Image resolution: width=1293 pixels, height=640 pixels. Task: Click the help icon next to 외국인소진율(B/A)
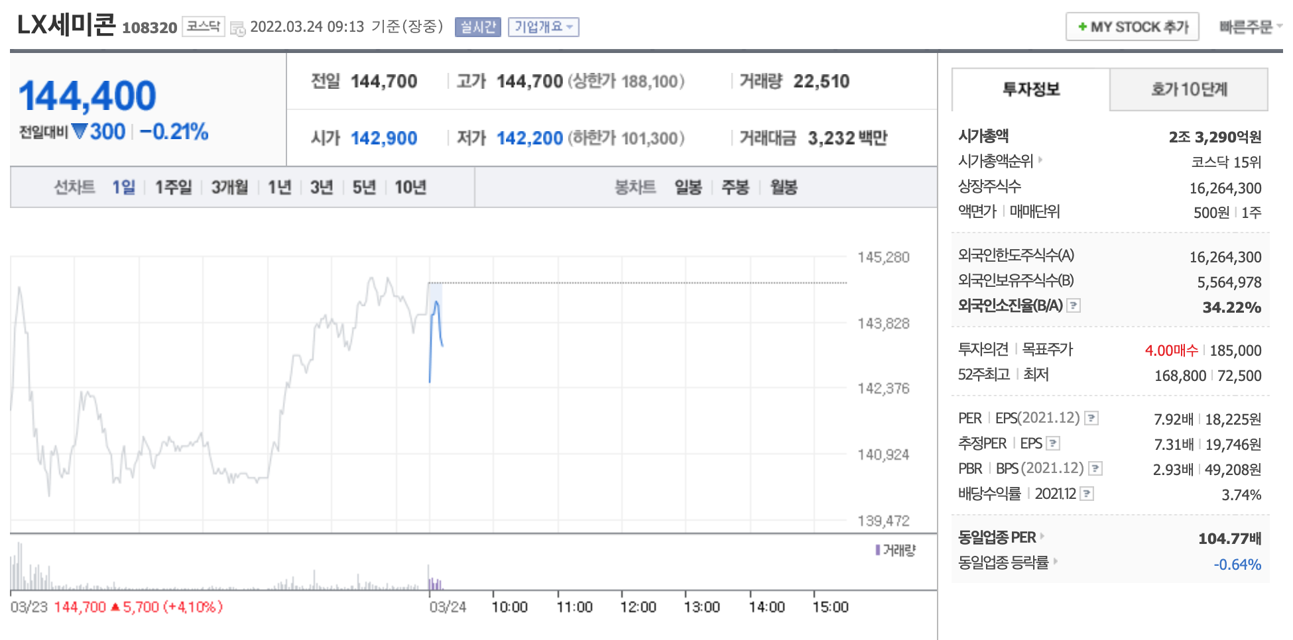(x=1074, y=305)
